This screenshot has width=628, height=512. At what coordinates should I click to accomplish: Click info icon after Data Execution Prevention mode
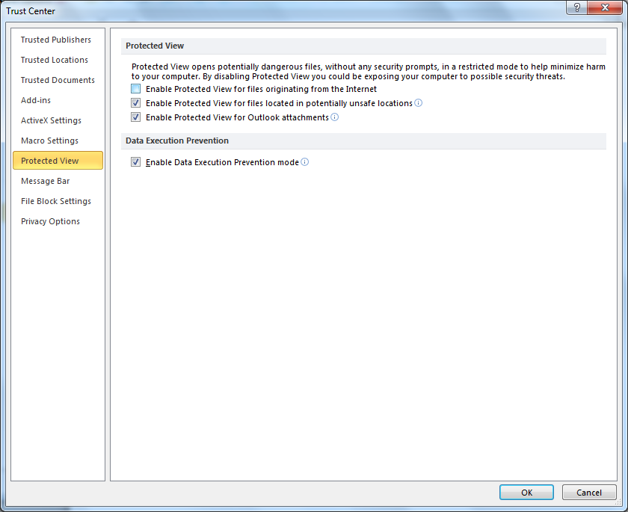tap(305, 161)
